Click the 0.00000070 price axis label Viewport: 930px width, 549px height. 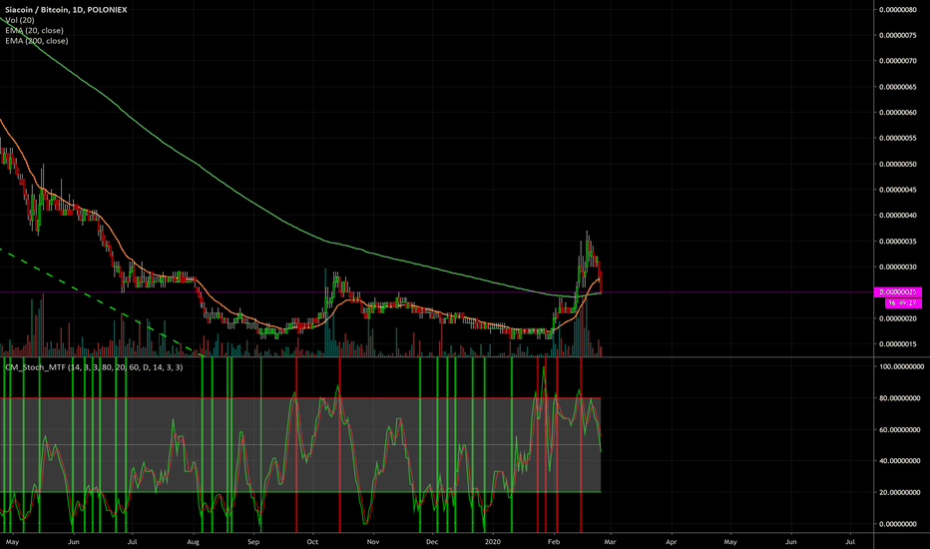897,61
